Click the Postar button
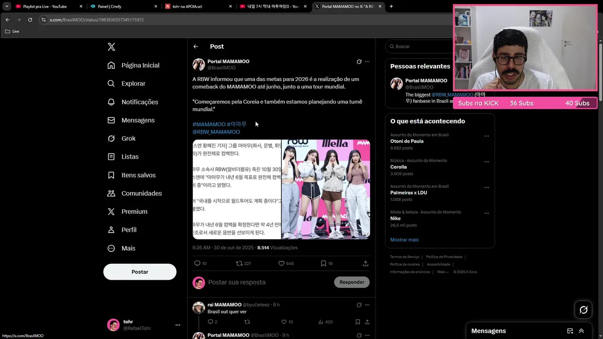Screen dimensions: 603x339 tap(140, 272)
